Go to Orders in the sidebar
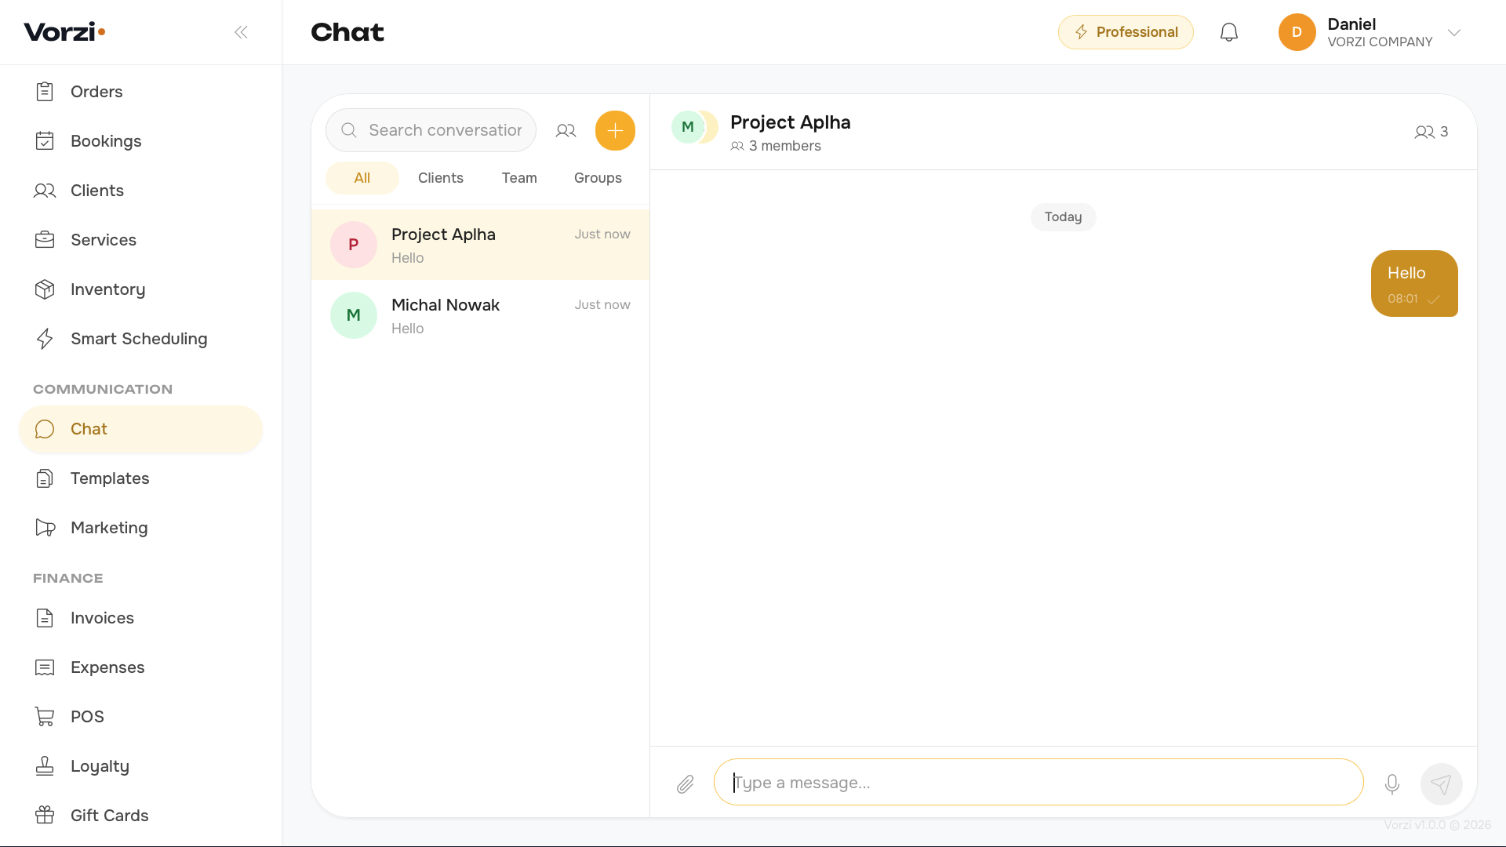Viewport: 1506px width, 847px height. (140, 92)
